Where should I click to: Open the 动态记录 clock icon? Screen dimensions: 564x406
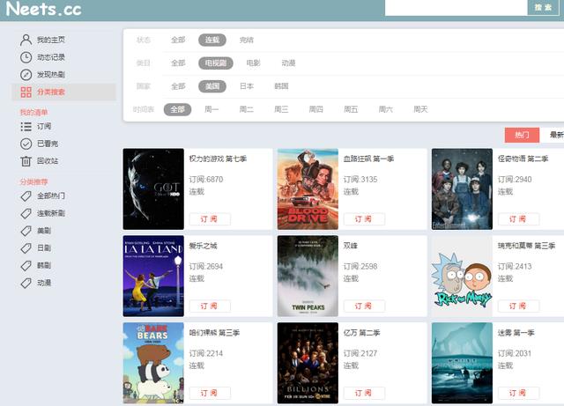pos(26,57)
